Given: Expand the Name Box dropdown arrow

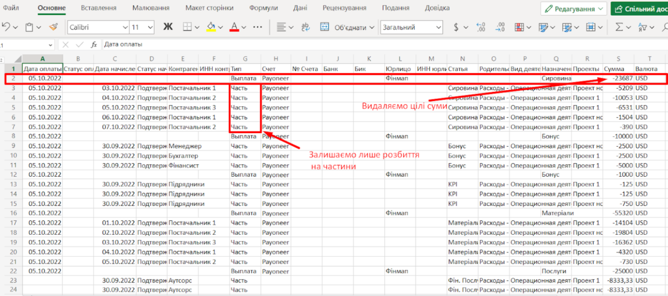Looking at the screenshot, I should tap(51, 44).
